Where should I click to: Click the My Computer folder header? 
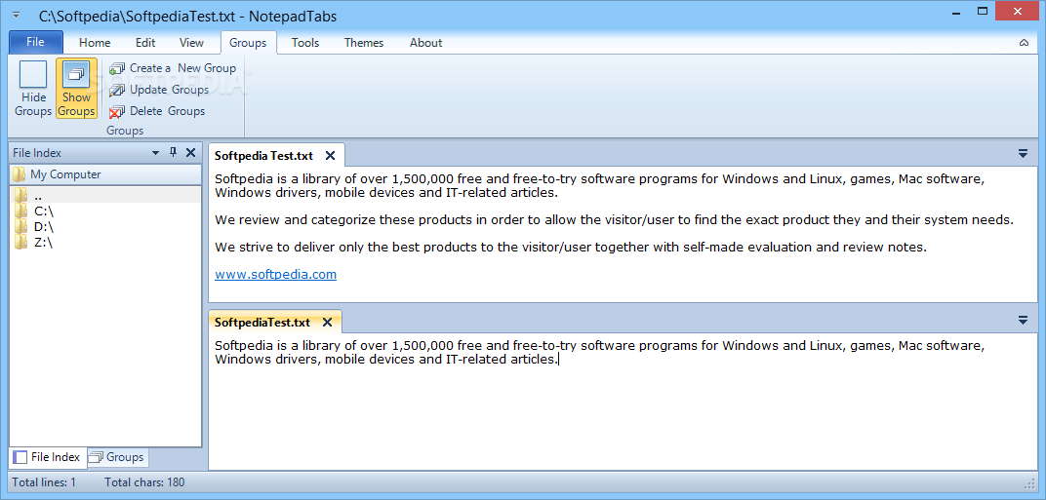tap(104, 174)
